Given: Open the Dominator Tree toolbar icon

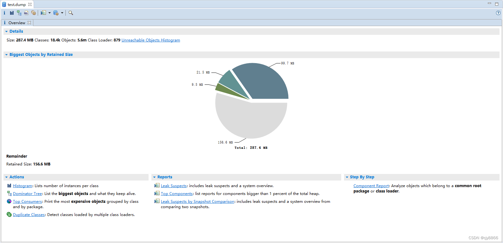Looking at the screenshot, I should click(x=19, y=13).
